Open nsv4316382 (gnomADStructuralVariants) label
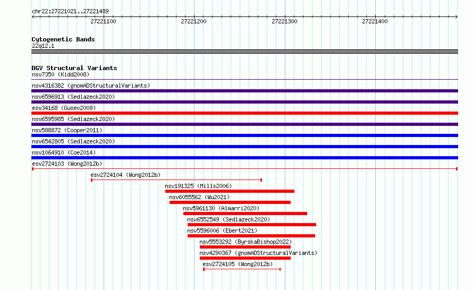 (91, 86)
